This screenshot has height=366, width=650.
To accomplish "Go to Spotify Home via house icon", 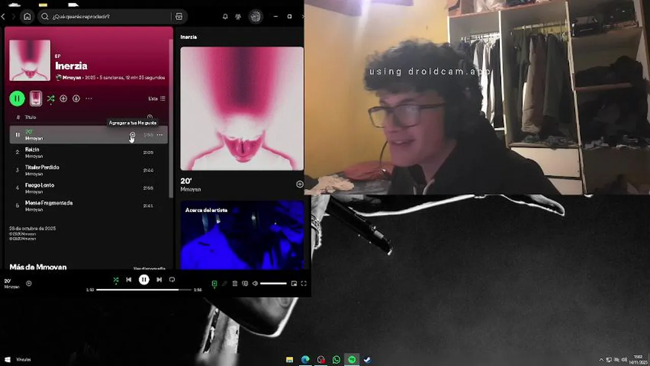I will (27, 16).
